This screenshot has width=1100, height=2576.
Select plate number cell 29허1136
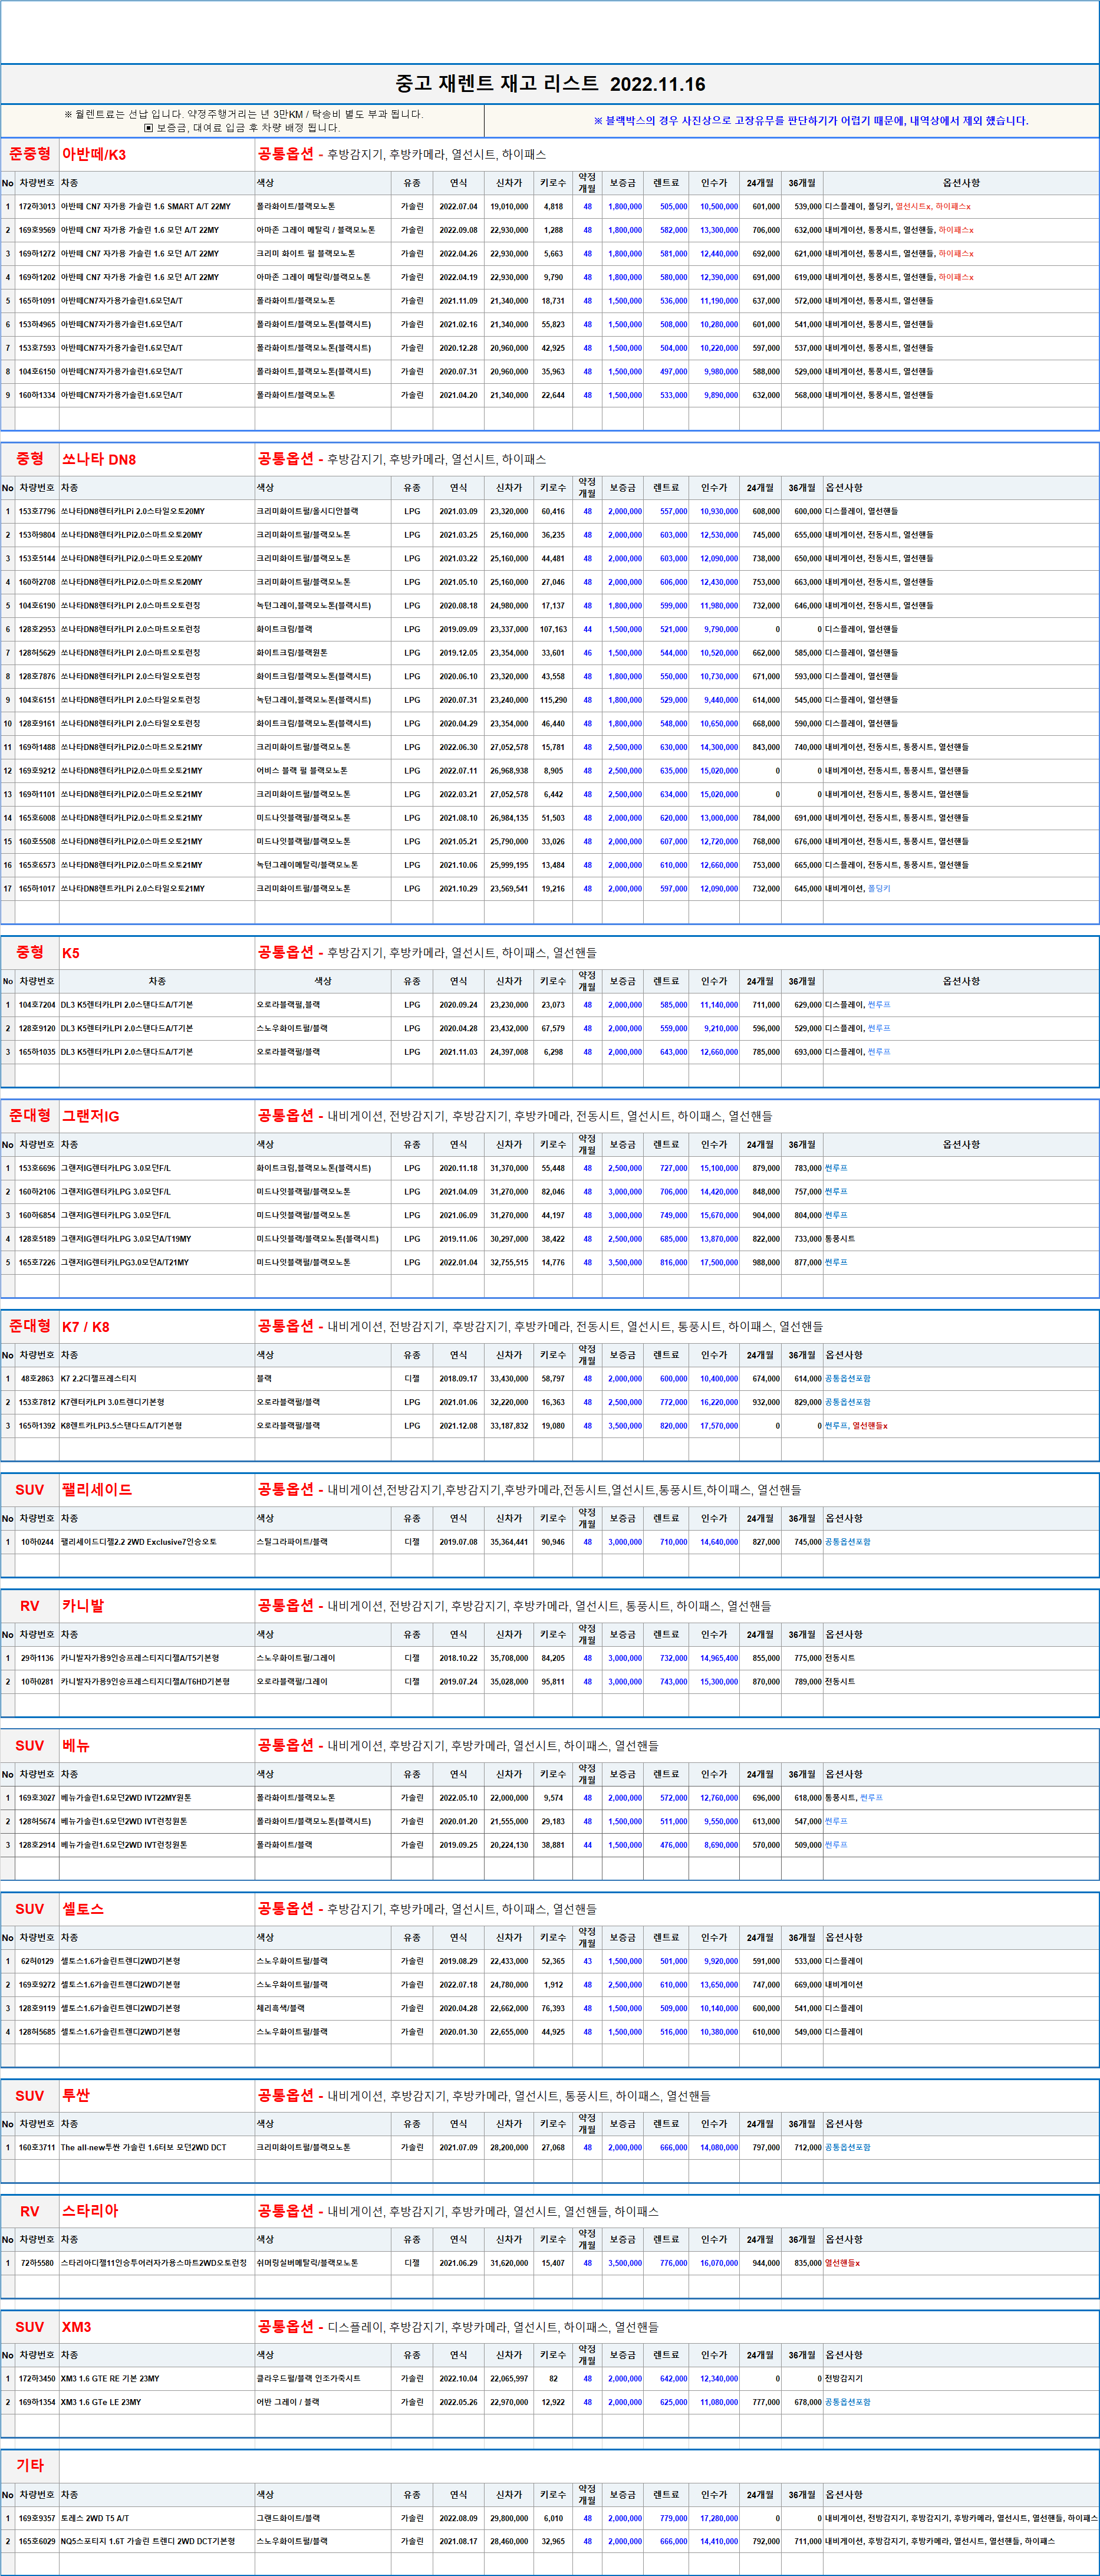tap(37, 1658)
